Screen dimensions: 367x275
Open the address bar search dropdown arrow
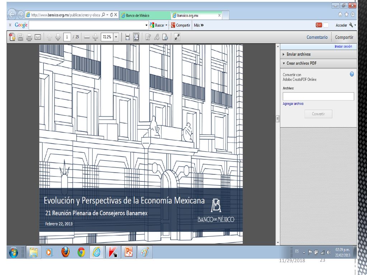coord(107,15)
